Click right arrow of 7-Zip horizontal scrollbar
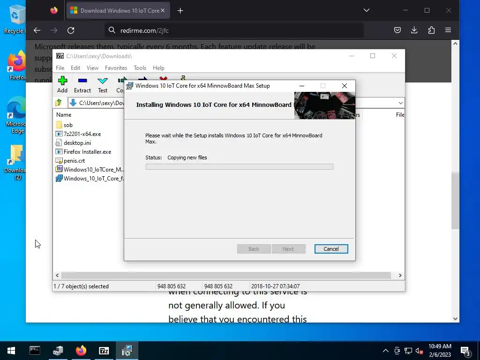 (x=400, y=275)
